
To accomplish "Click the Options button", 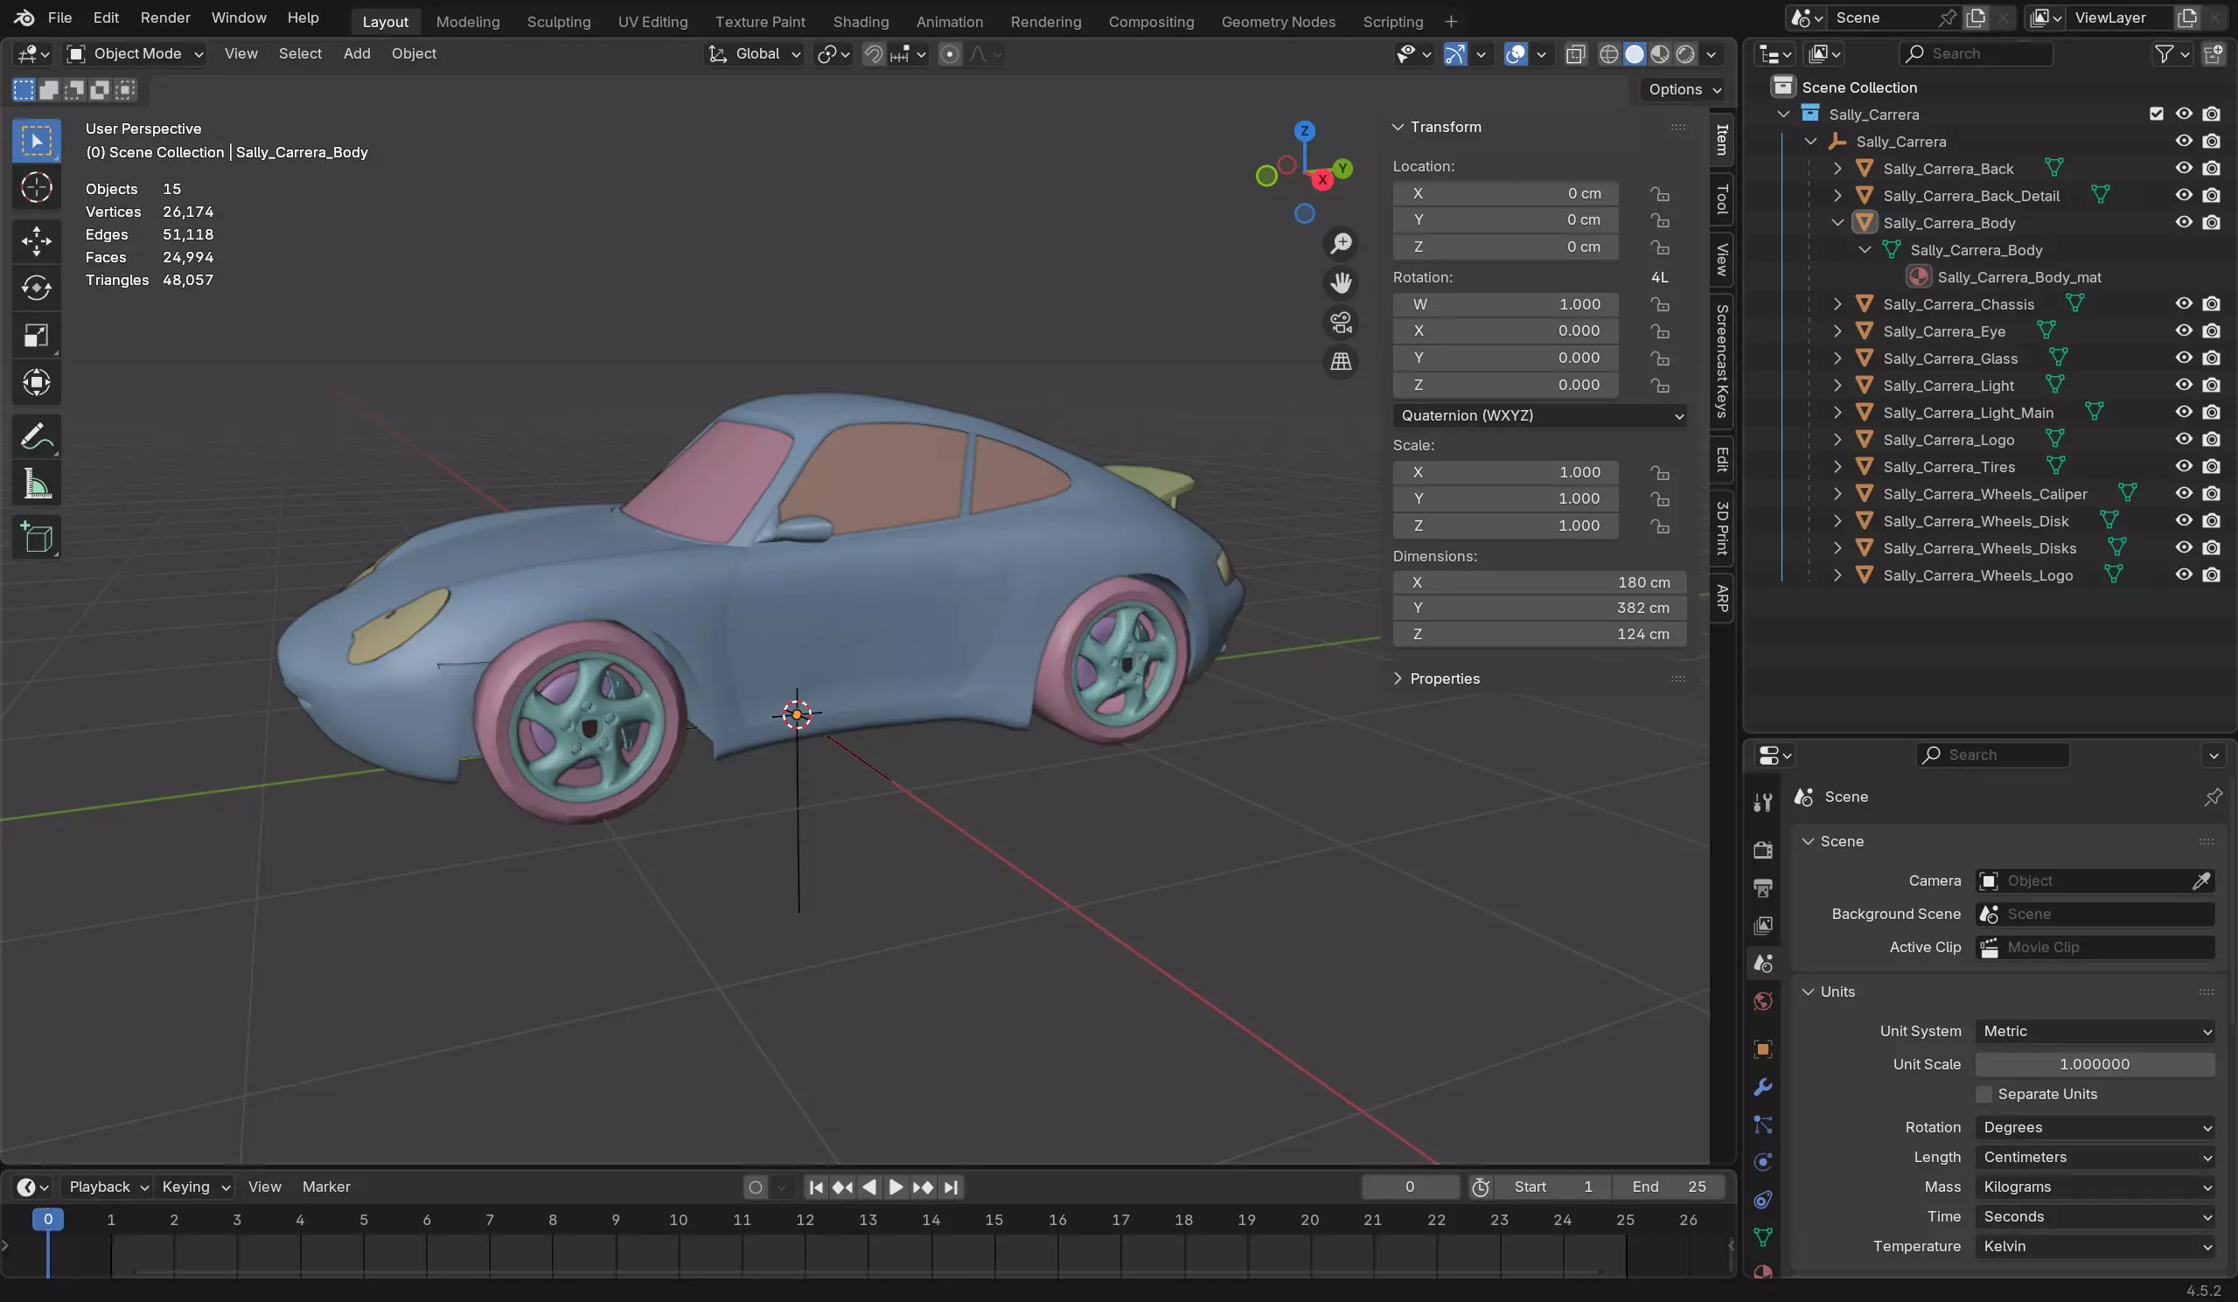I will point(1684,90).
